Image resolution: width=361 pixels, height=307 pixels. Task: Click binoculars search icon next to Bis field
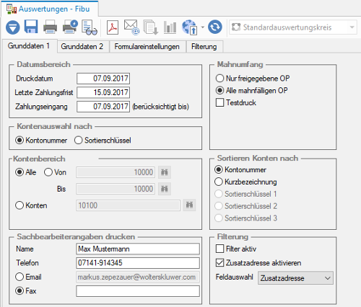pos(165,189)
